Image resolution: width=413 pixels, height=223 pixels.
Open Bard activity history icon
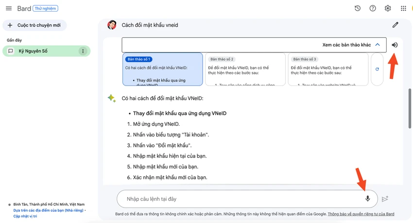[x=358, y=8]
